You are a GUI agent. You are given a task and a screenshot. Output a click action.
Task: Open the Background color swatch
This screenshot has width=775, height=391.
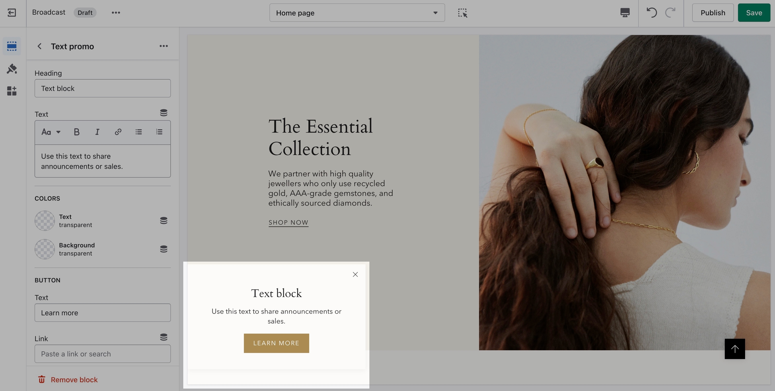click(45, 249)
